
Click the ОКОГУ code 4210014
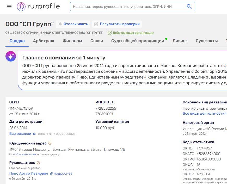tap(203, 174)
